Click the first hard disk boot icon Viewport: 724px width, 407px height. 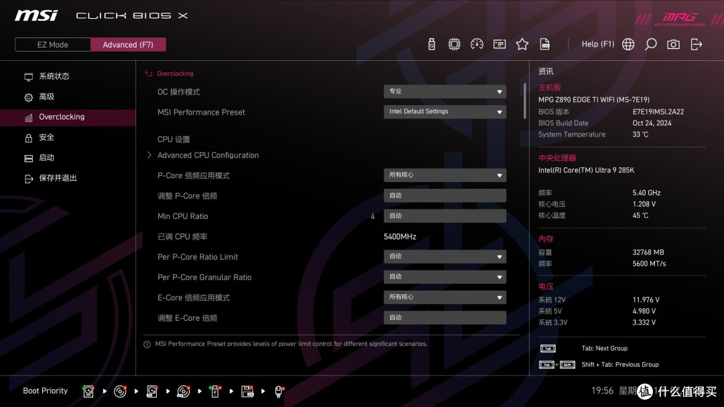pos(88,392)
